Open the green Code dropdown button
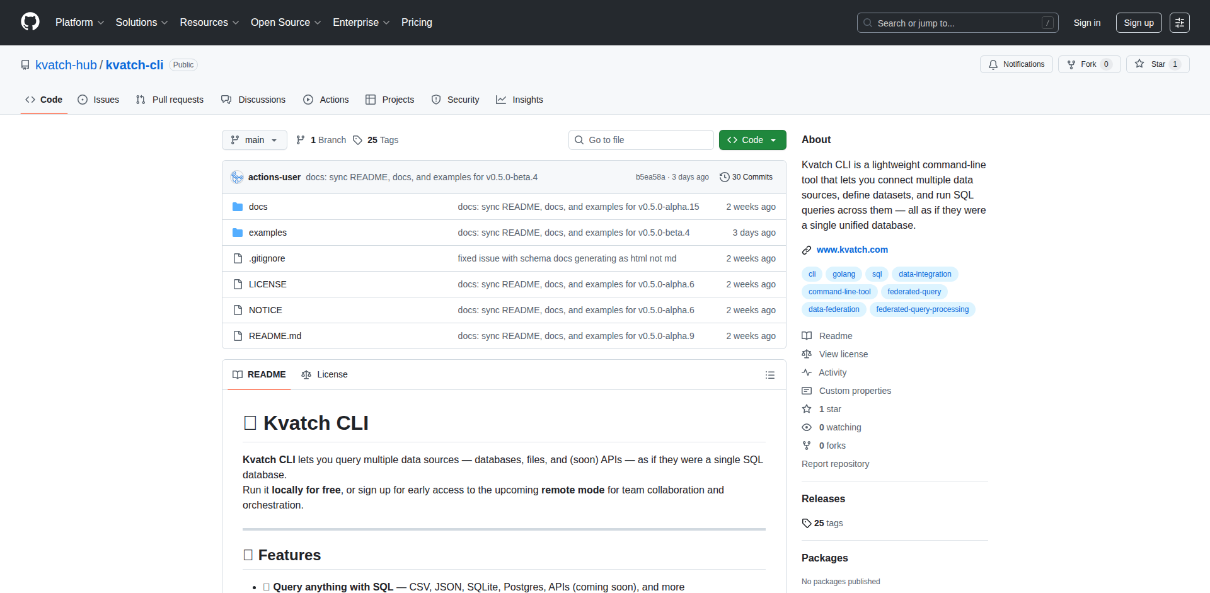 point(752,140)
